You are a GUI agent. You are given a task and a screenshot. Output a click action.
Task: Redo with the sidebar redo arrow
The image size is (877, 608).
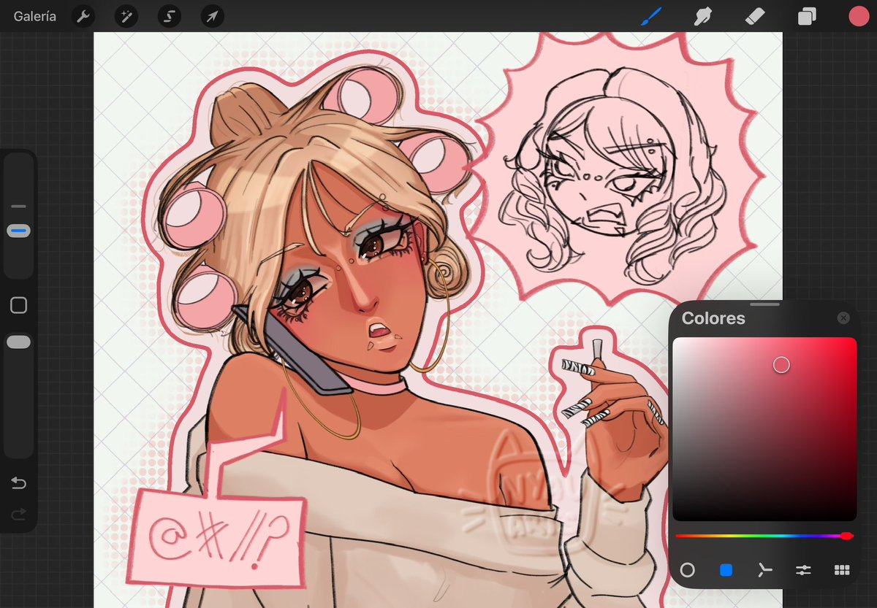(x=18, y=515)
